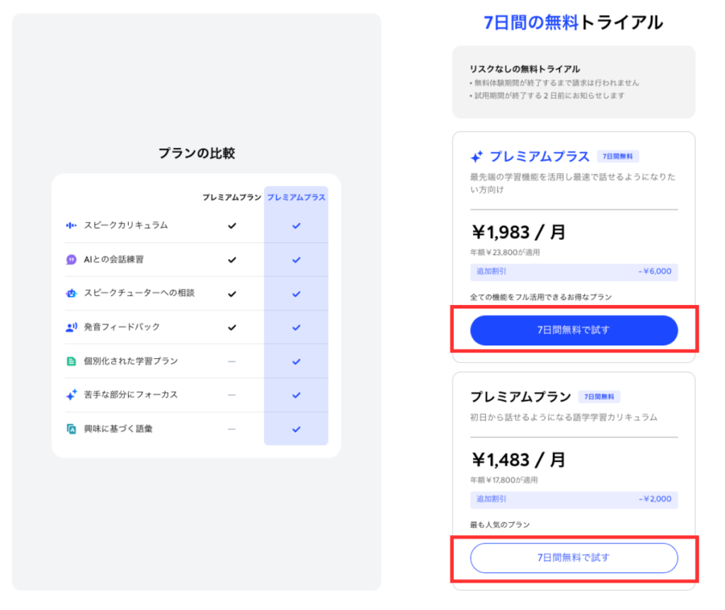Click the スピークカリキュラム feature icon
This screenshot has height=610, width=725.
[x=71, y=226]
